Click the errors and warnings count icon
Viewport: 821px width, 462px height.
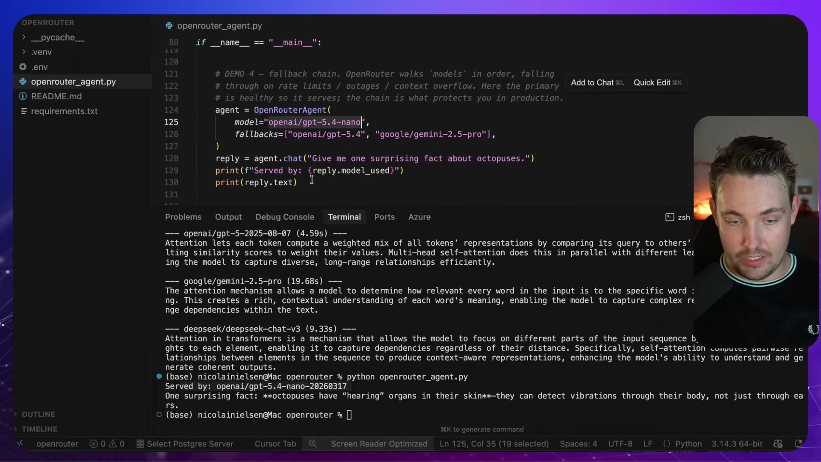tap(107, 444)
